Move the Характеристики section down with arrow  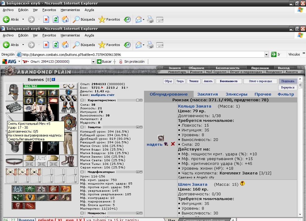[141, 100]
